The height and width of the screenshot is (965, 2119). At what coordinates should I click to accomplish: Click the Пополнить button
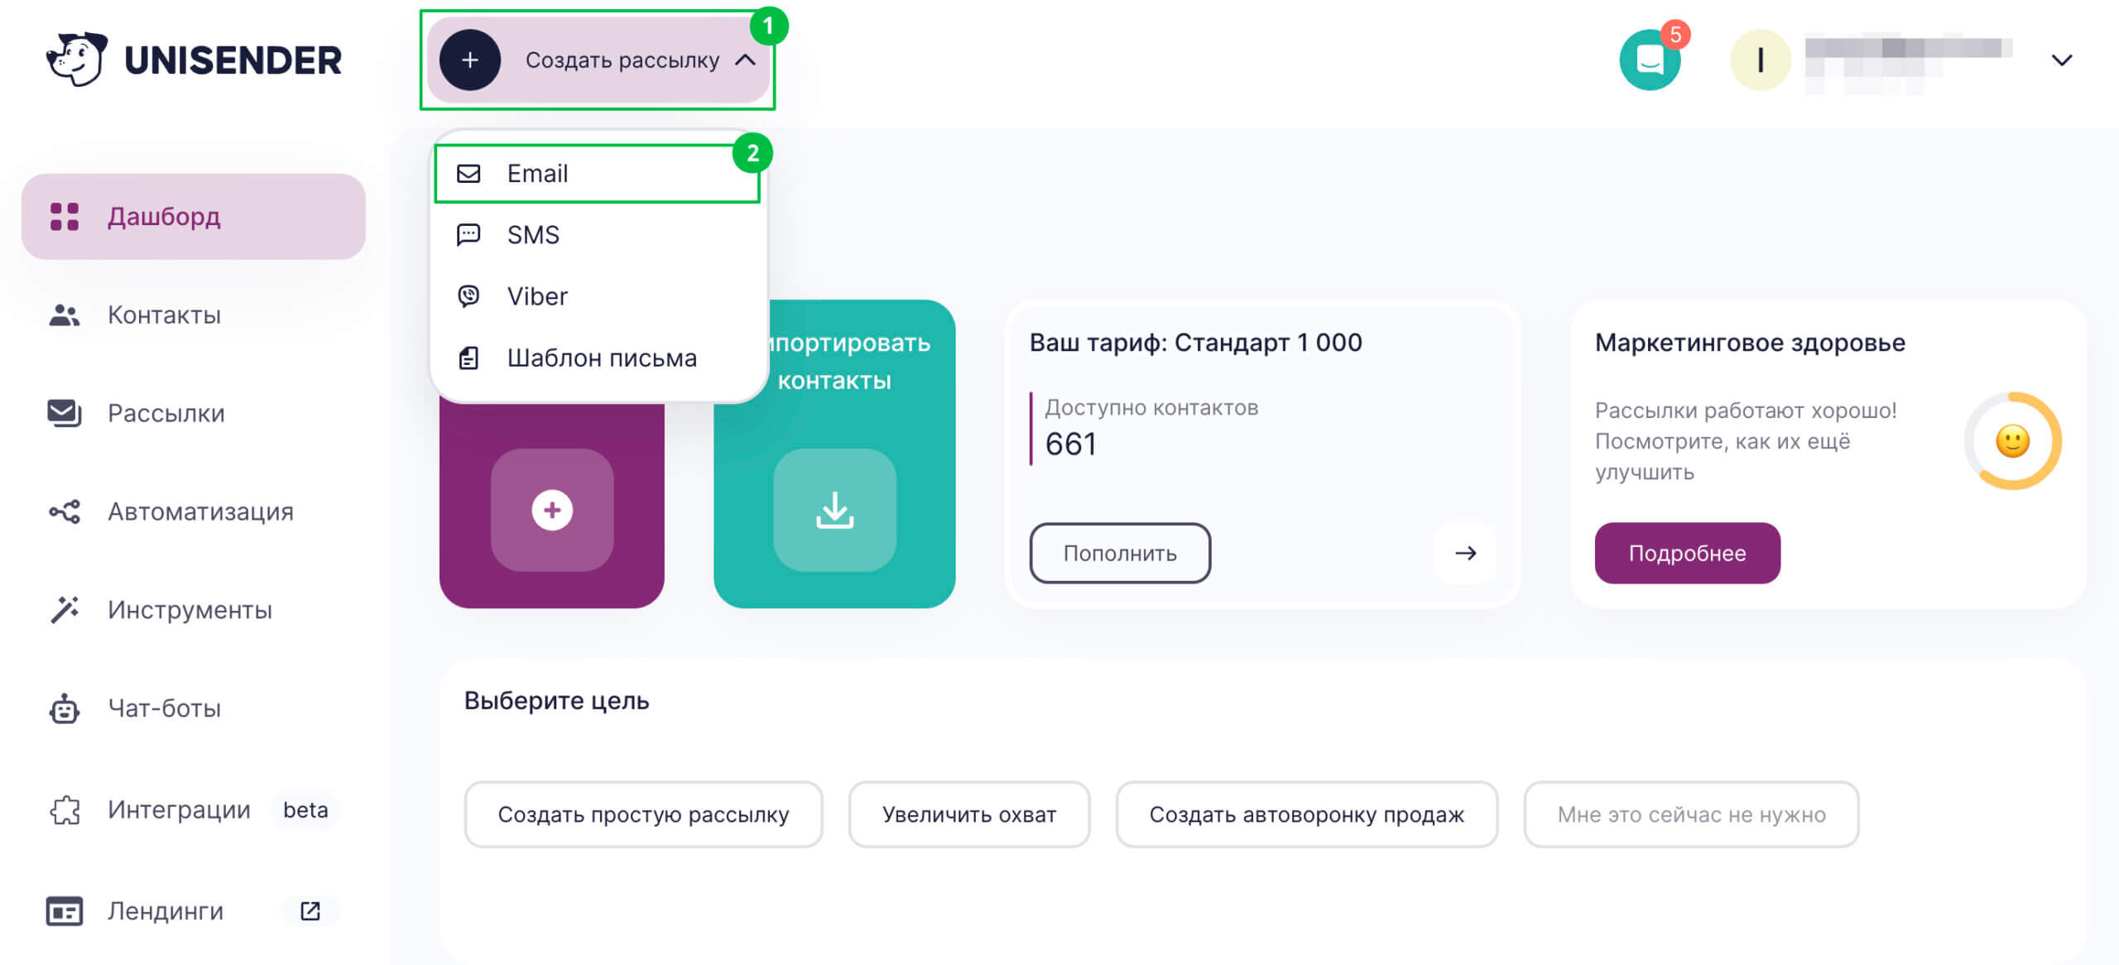click(1120, 553)
